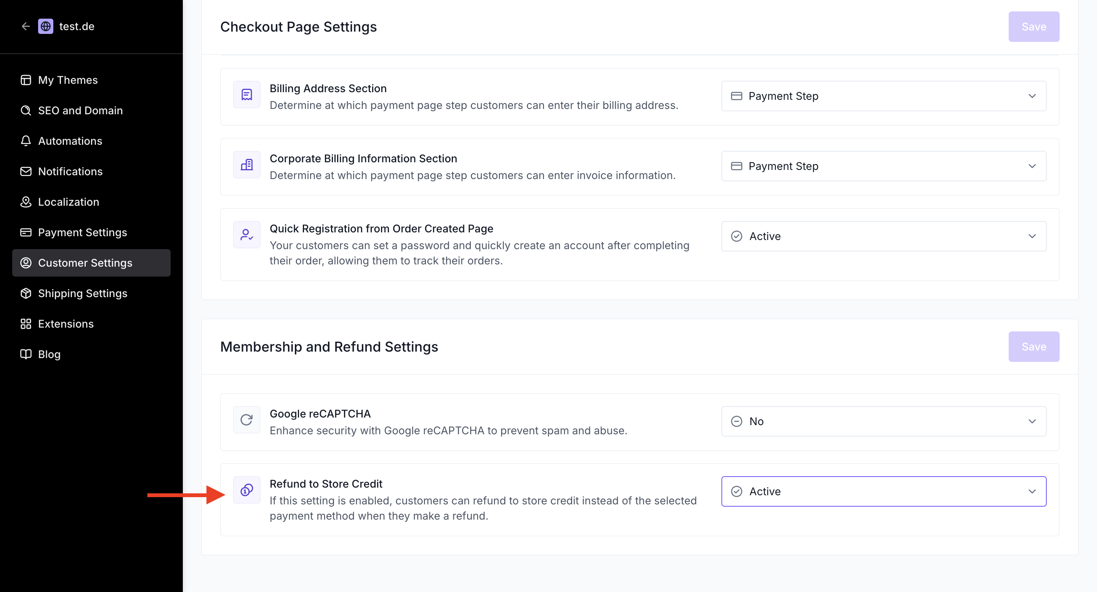
Task: Click the Refund to Store Credit coins icon
Action: [x=246, y=490]
